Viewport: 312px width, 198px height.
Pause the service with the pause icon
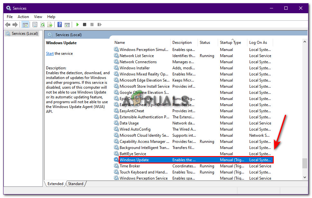point(92,25)
